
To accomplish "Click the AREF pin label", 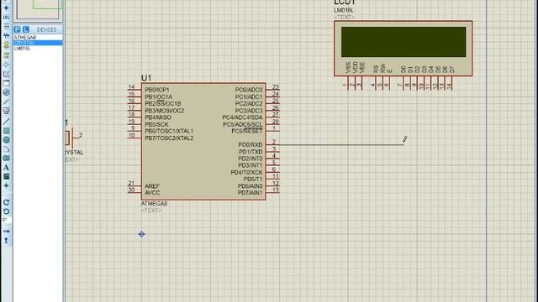I will pos(152,186).
